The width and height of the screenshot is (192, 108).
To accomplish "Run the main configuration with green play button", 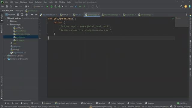I will (47, 7).
